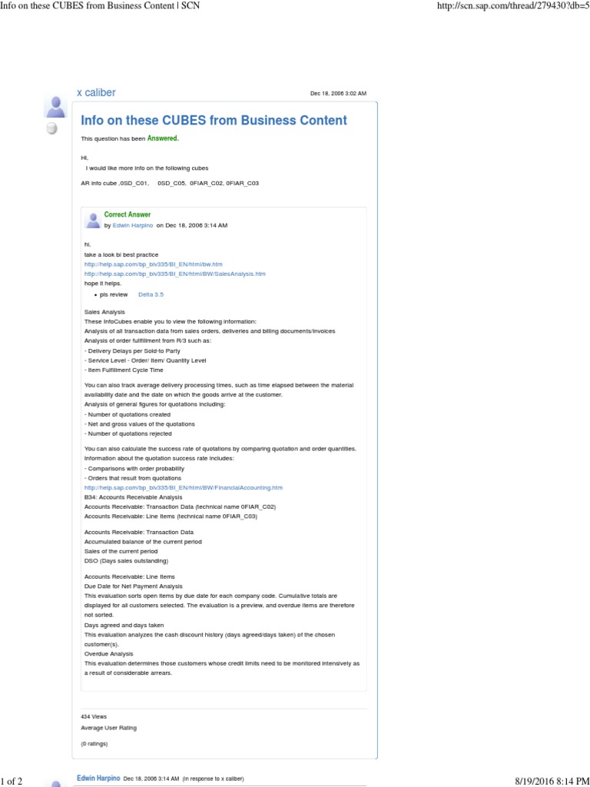Click the '434 Views' counter

tap(94, 716)
